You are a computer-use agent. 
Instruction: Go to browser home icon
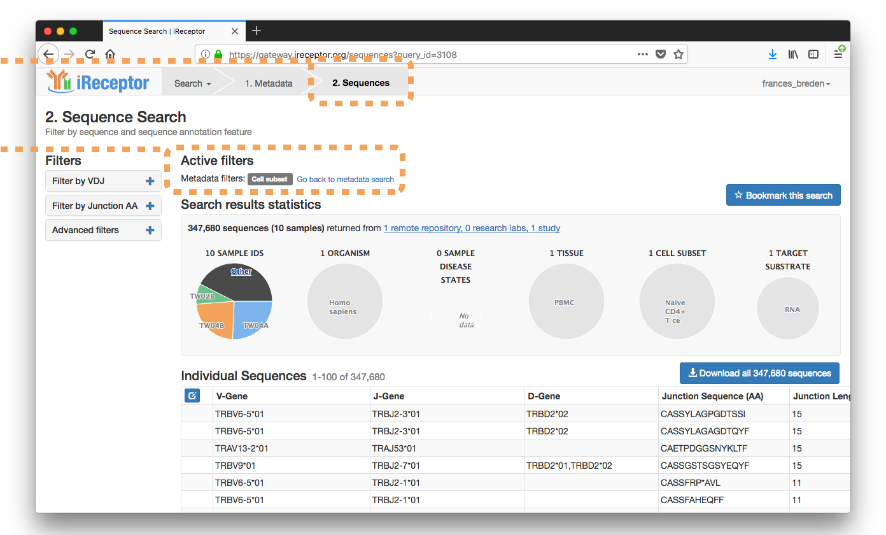coord(110,55)
